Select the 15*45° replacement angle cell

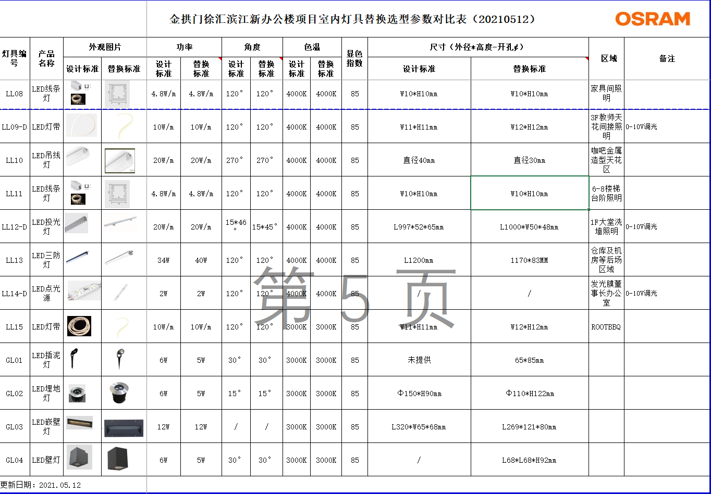266,226
